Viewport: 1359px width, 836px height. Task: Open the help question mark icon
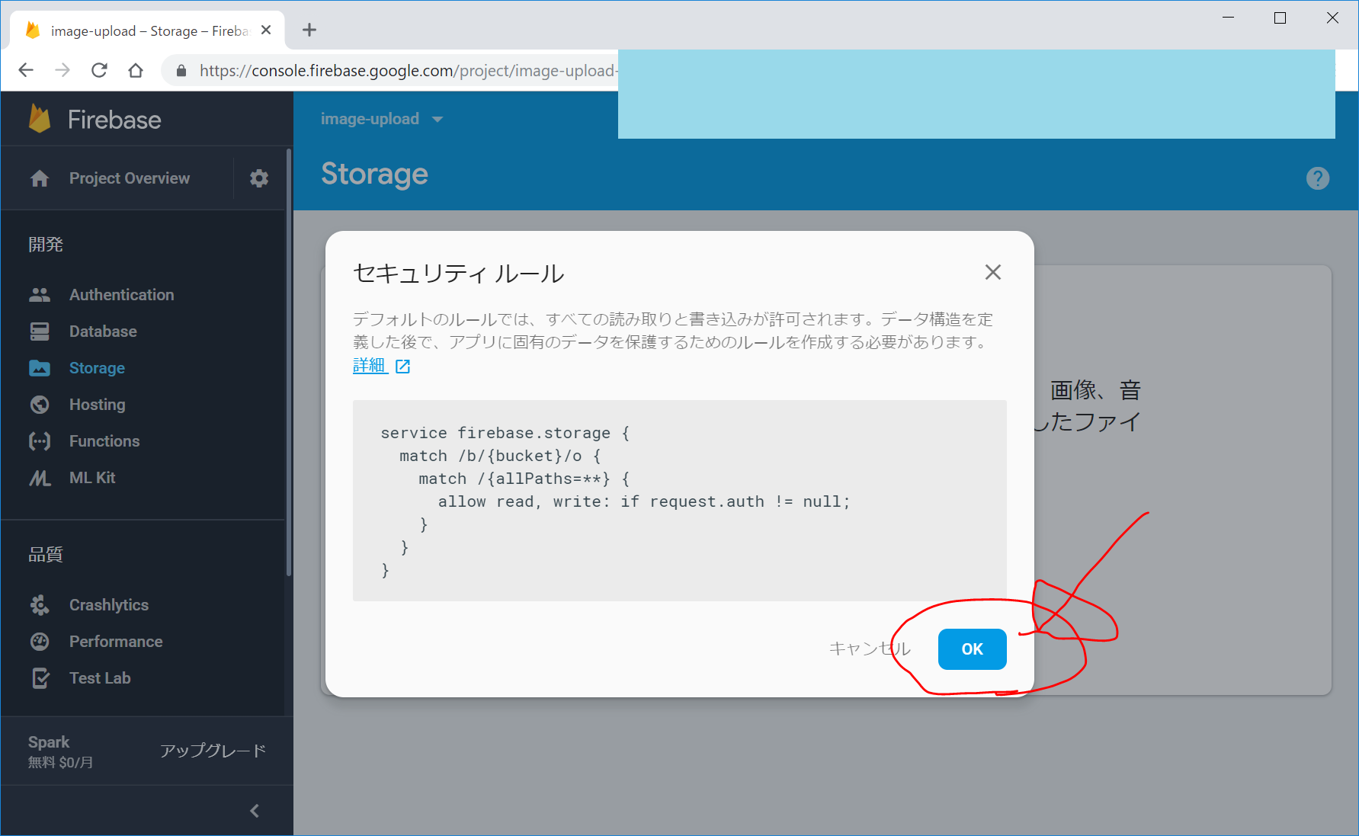point(1317,178)
